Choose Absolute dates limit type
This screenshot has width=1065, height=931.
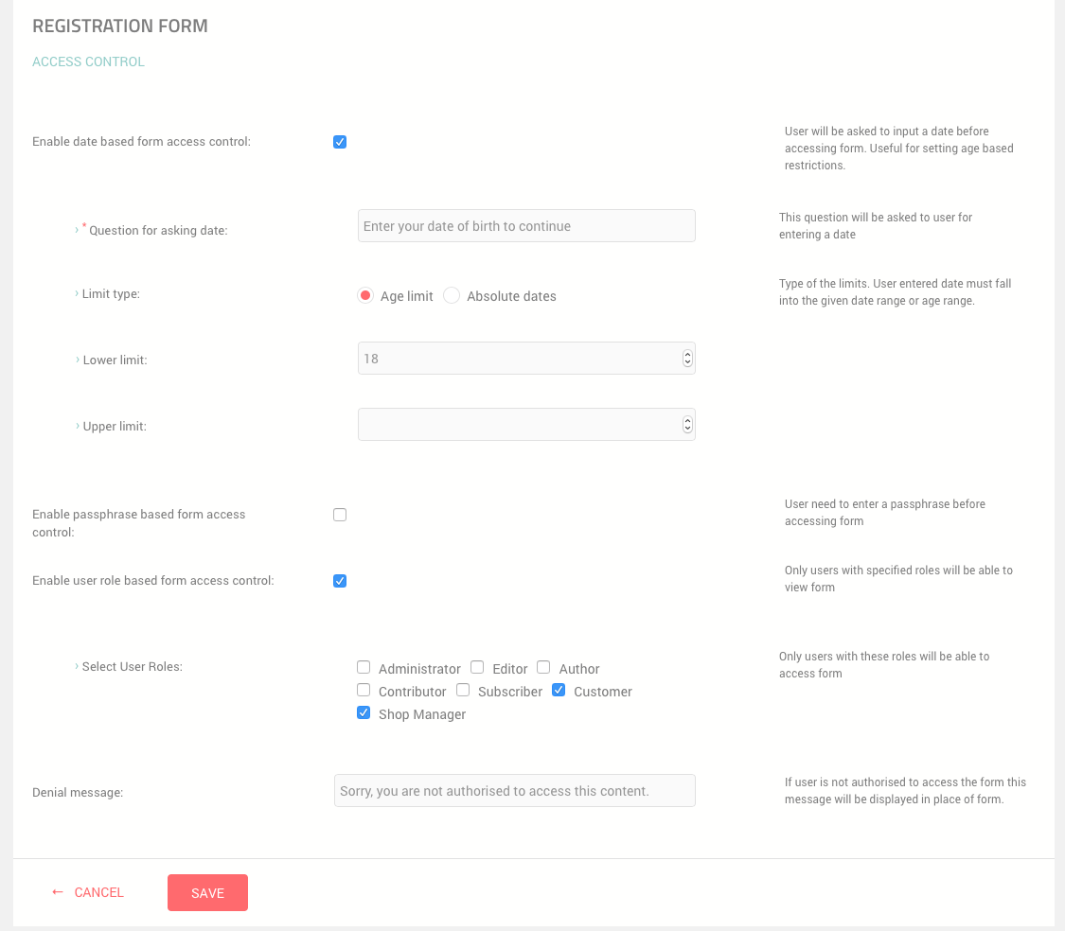click(452, 295)
